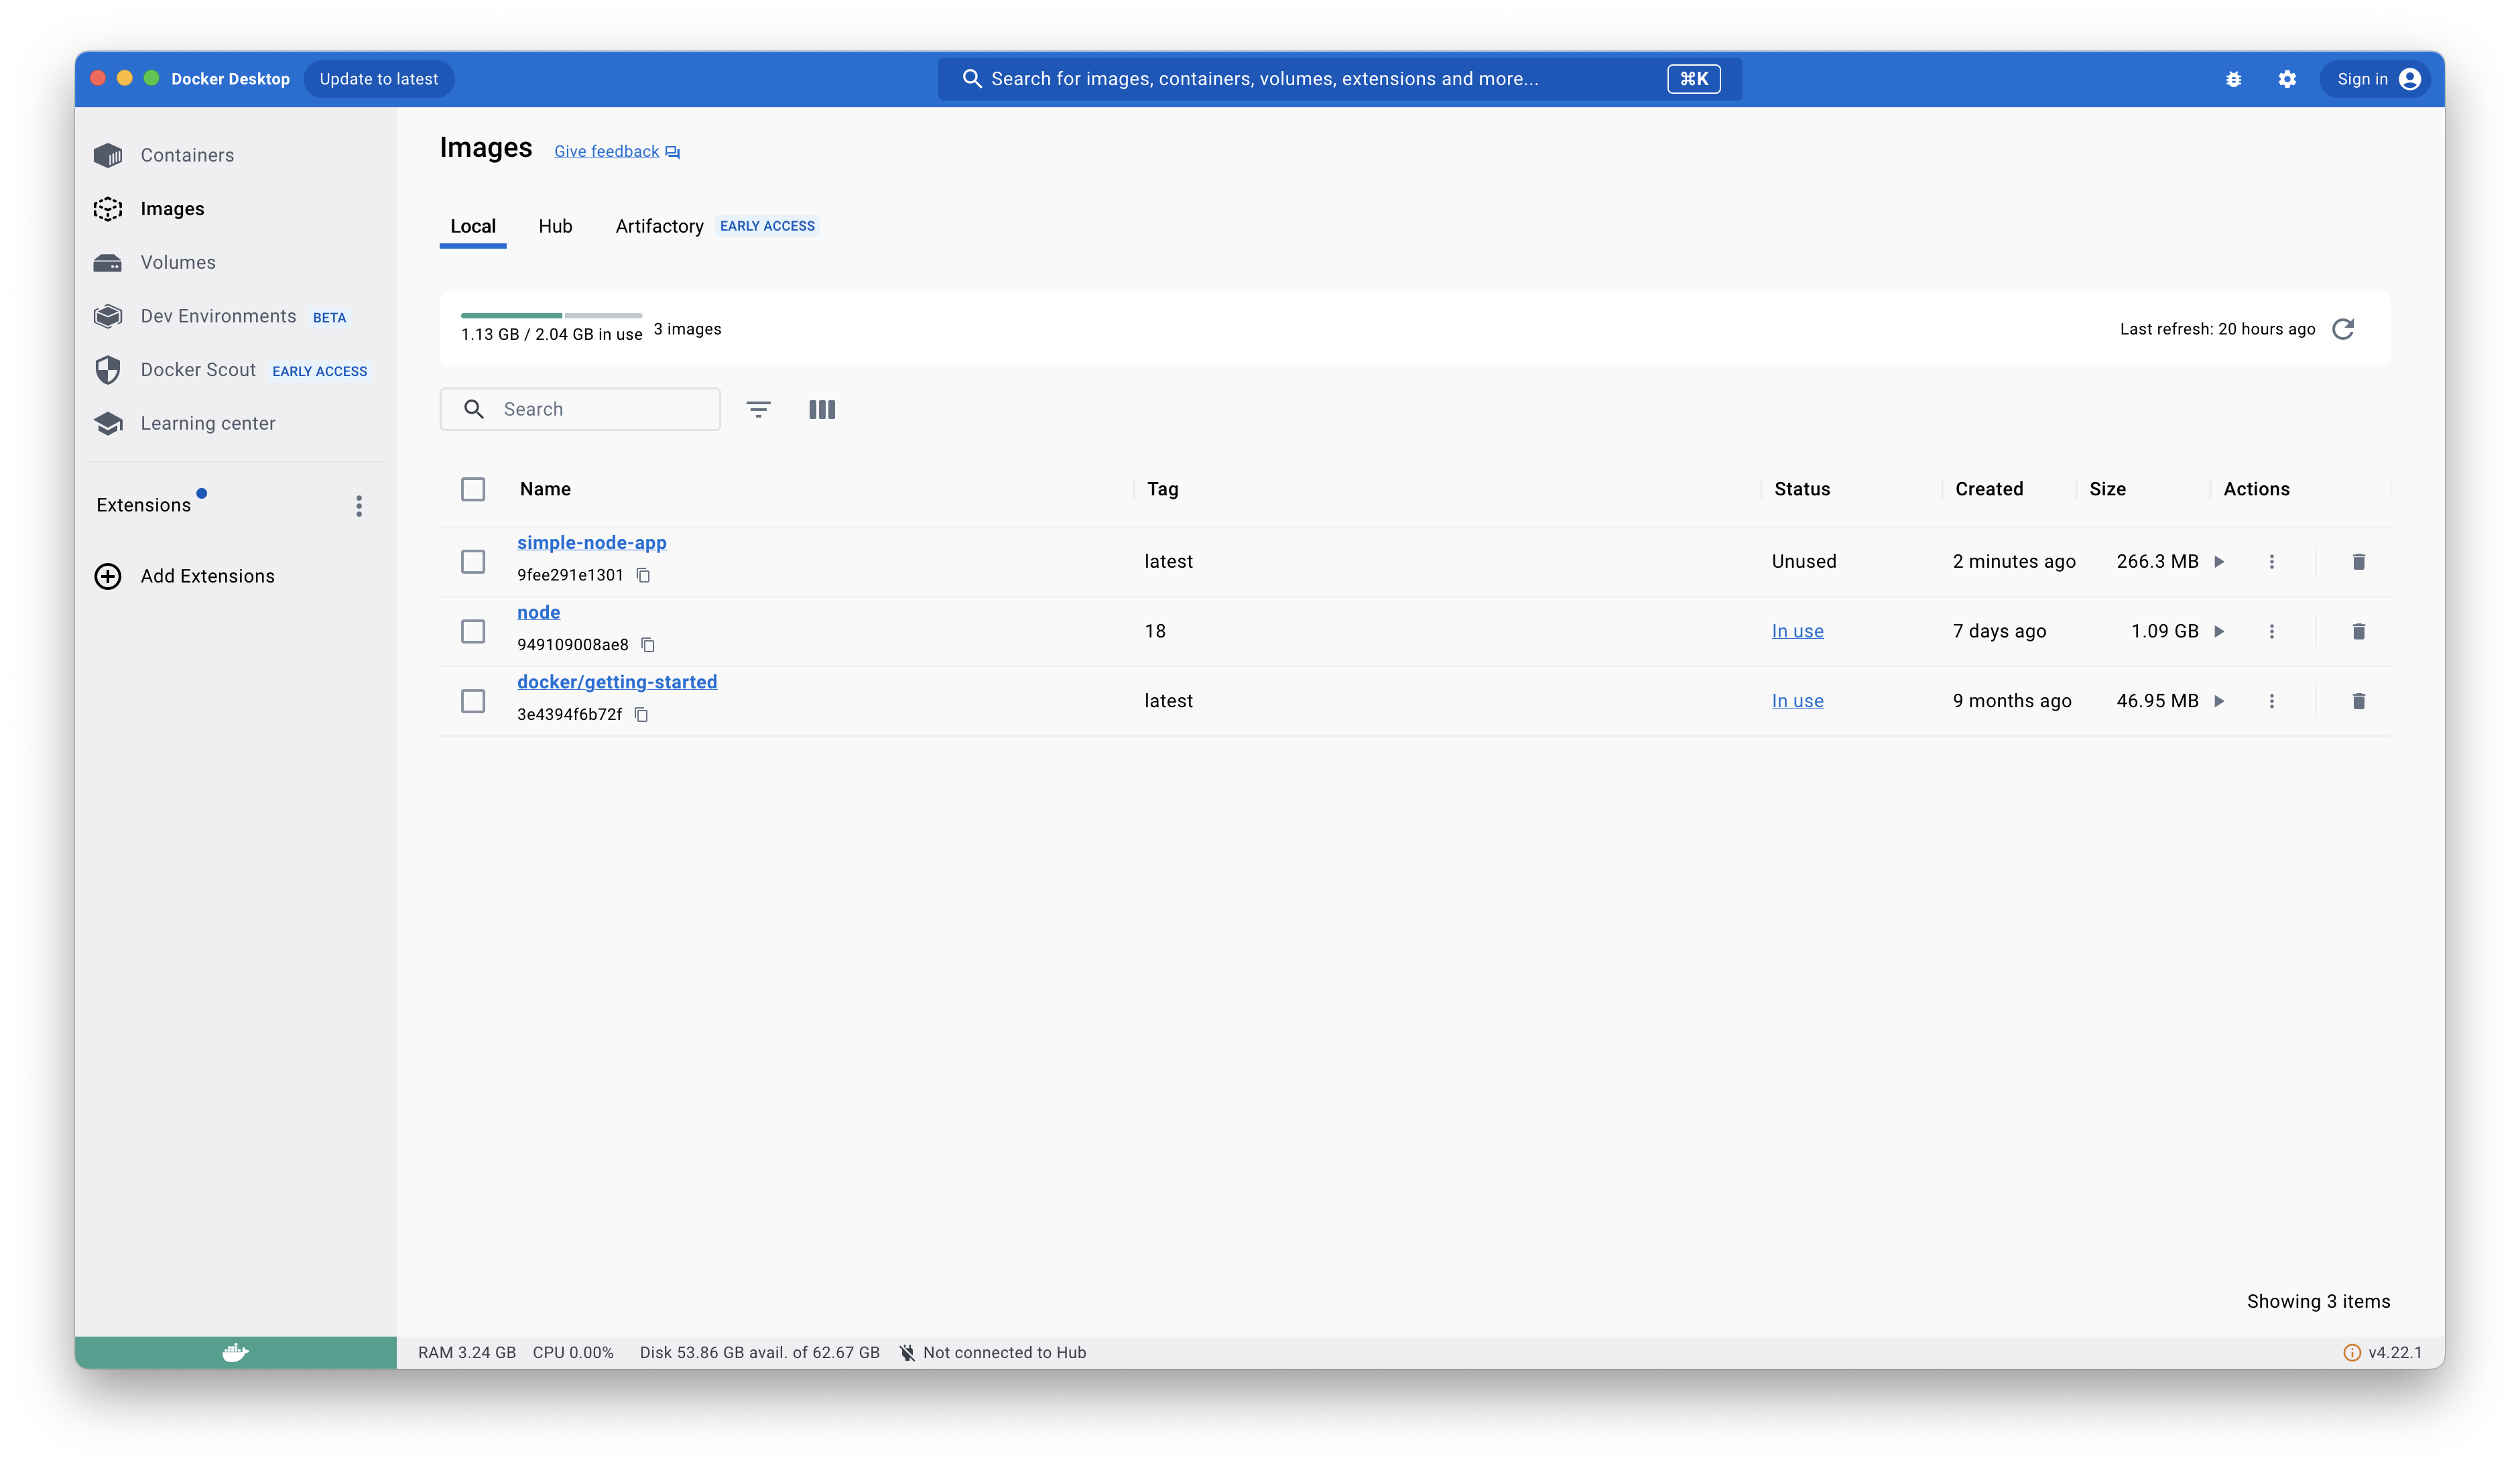The height and width of the screenshot is (1468, 2520).
Task: Click the Sign in button
Action: point(2376,79)
